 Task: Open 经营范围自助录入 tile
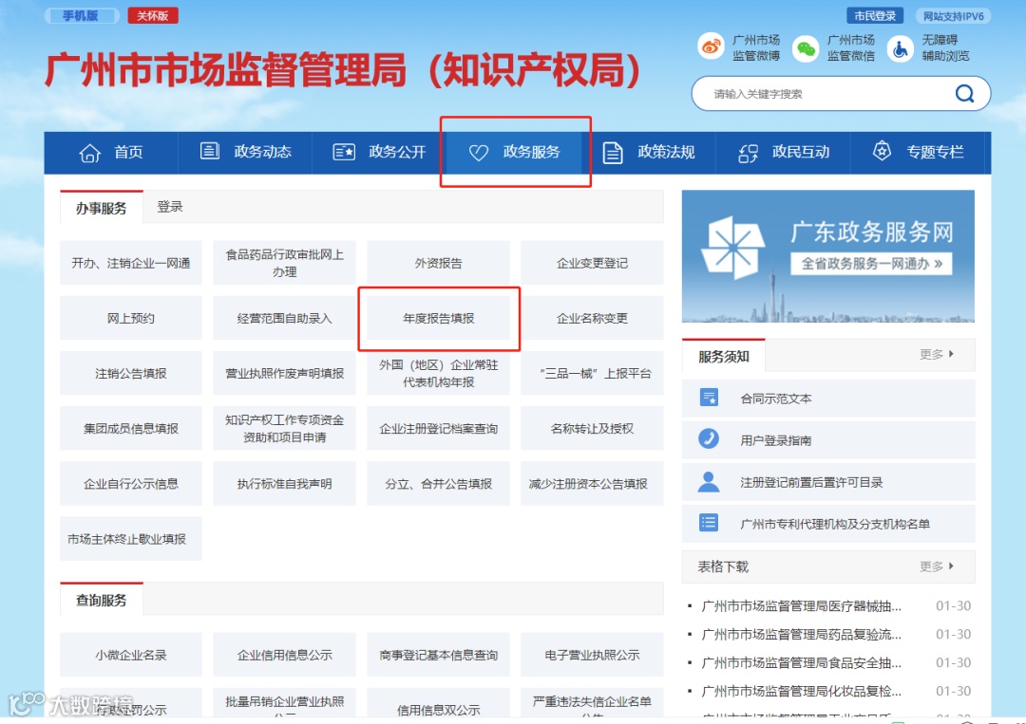click(285, 318)
